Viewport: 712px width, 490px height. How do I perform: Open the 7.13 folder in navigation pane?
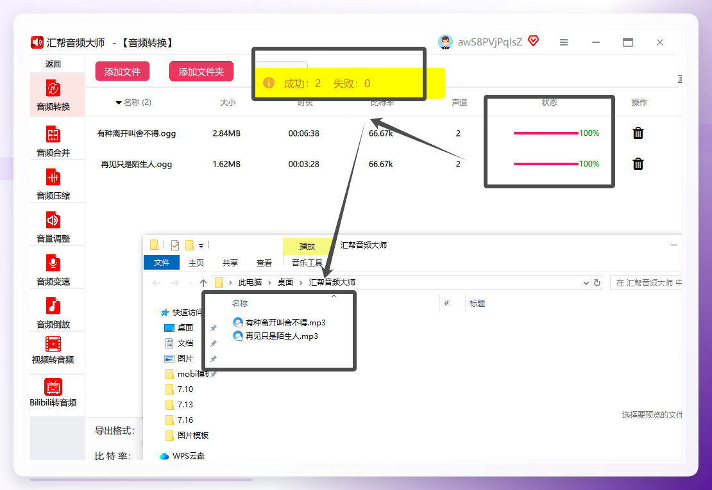tap(180, 405)
